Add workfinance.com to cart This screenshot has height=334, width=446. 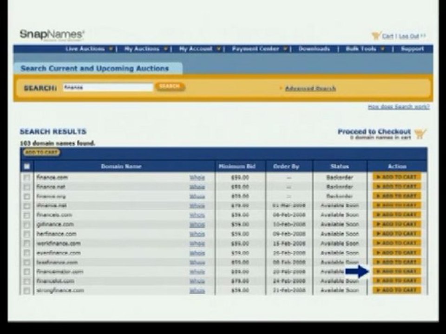[397, 243]
